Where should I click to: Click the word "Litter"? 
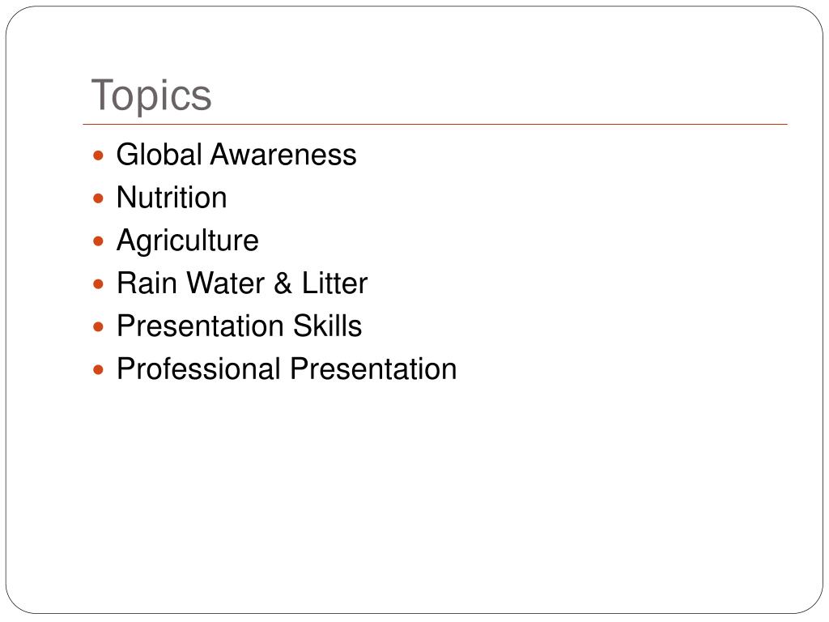[x=334, y=283]
